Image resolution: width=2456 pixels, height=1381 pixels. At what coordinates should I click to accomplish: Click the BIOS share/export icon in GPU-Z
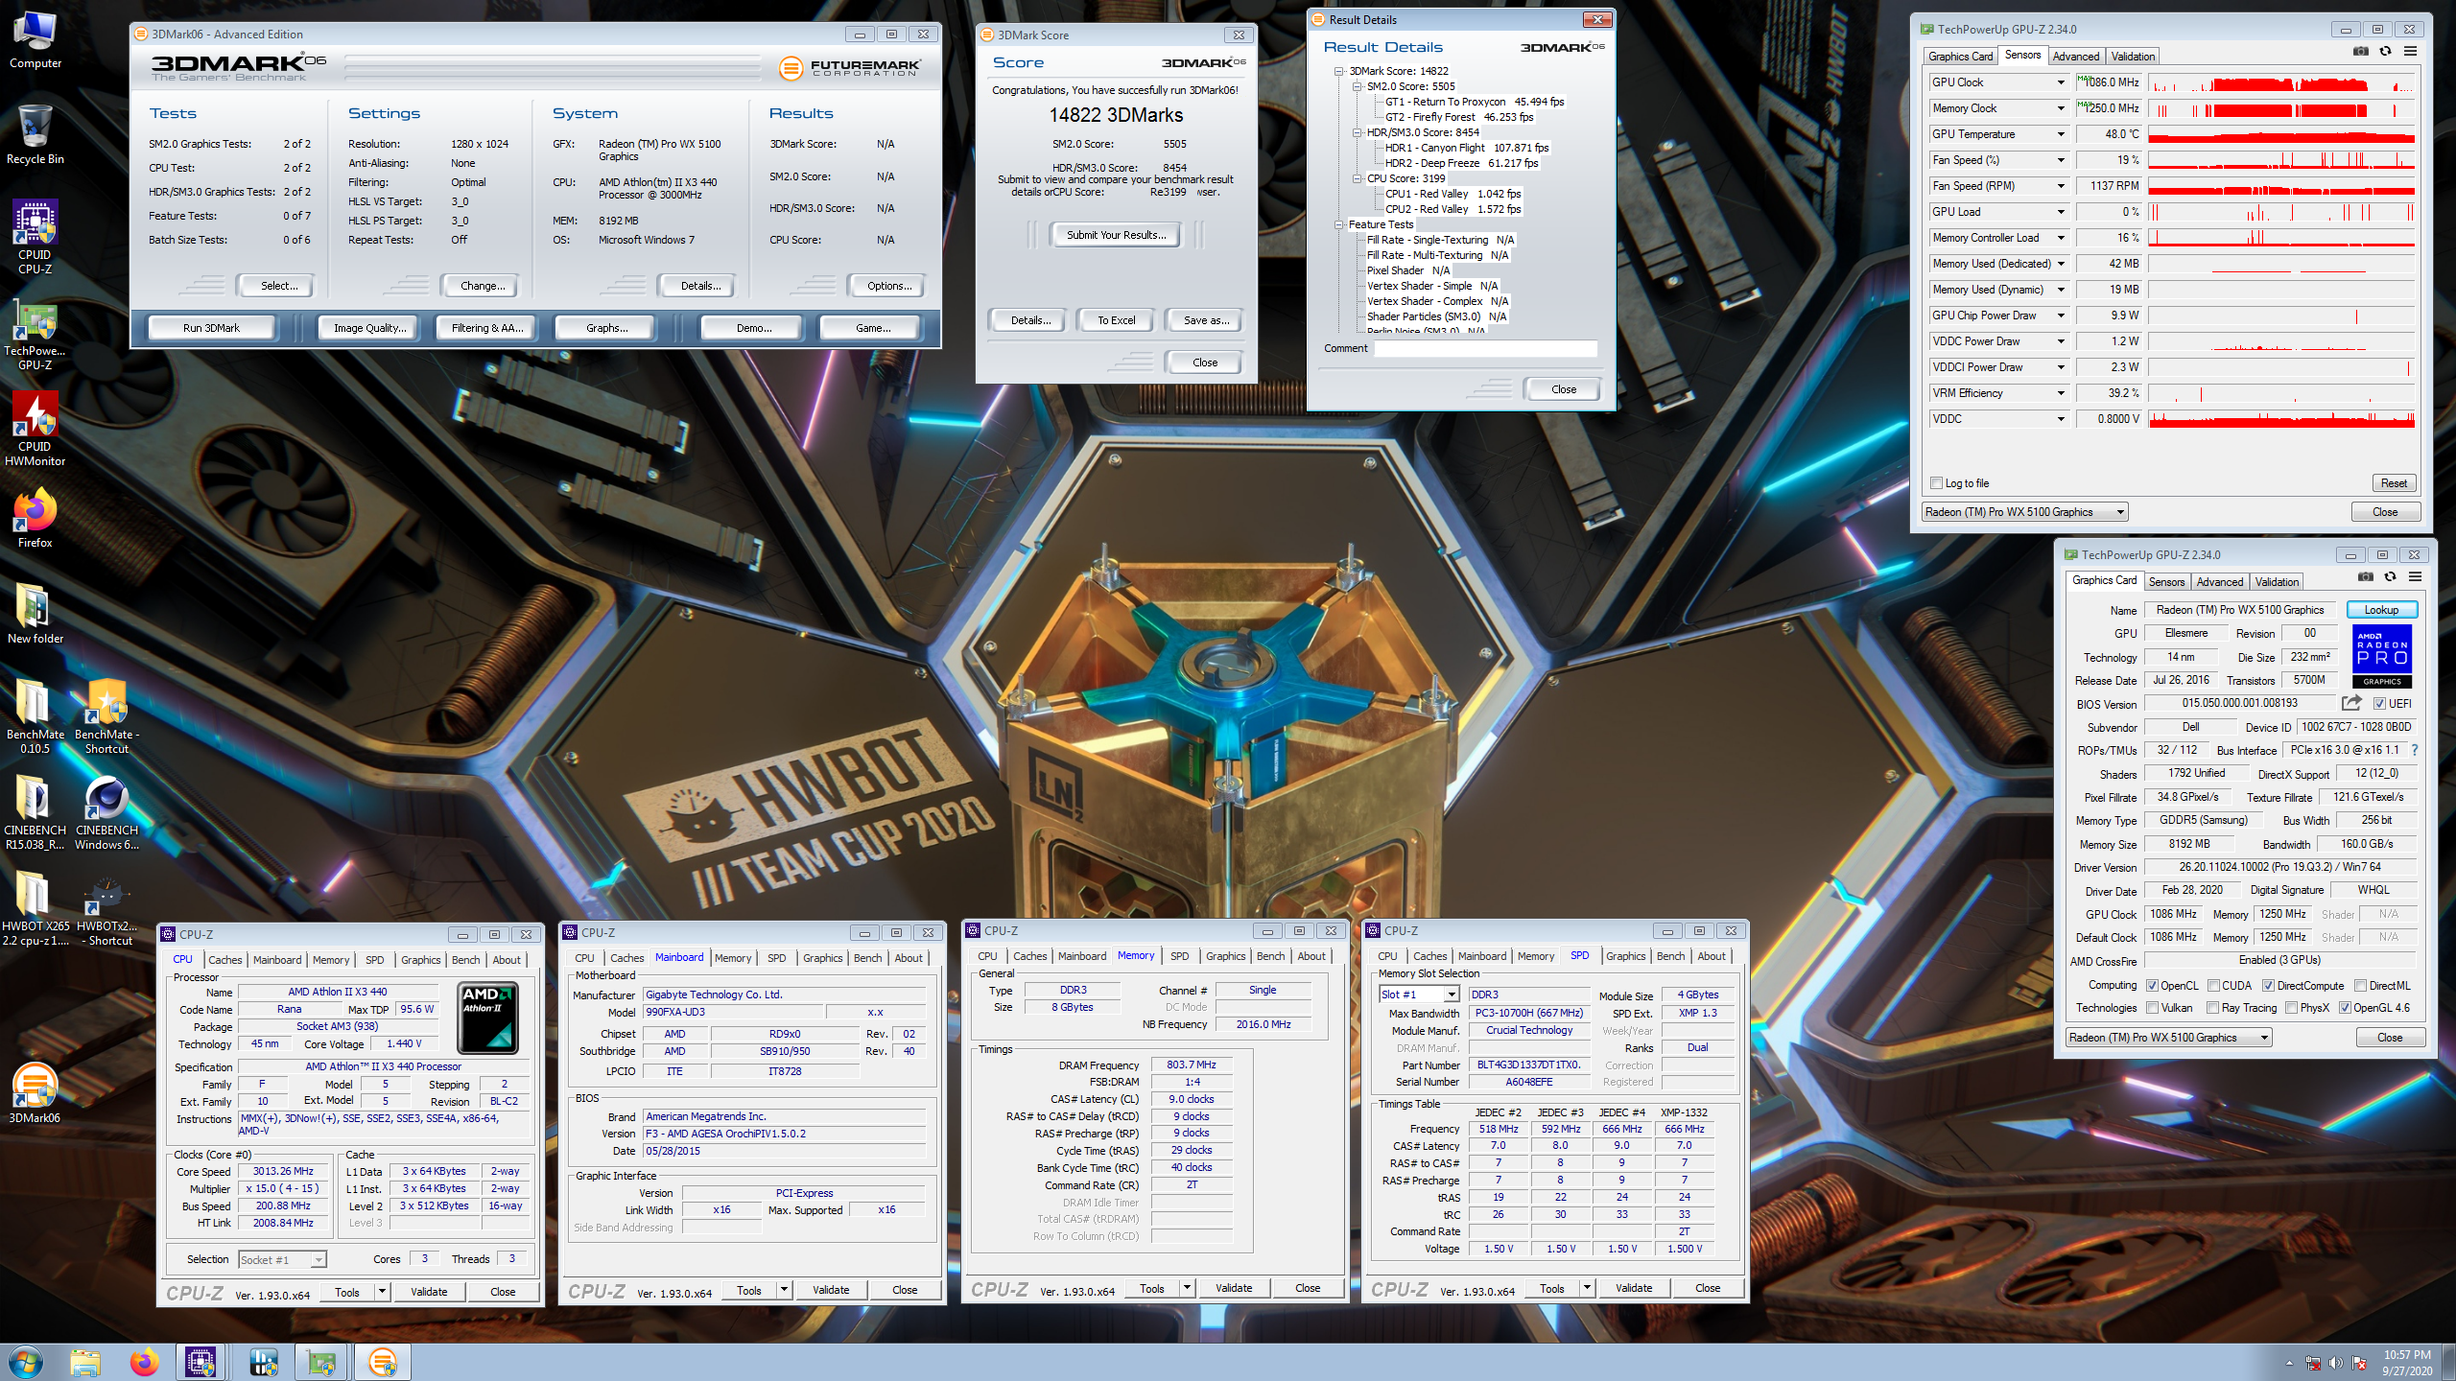tap(2351, 704)
